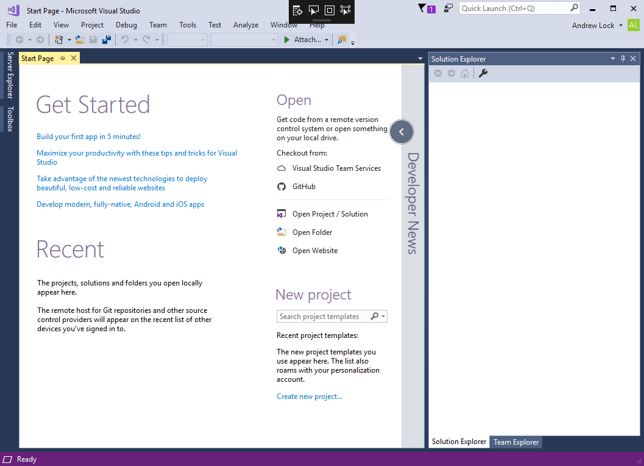644x466 pixels.
Task: Open the Redo history dropdown arrow
Action: (157, 40)
